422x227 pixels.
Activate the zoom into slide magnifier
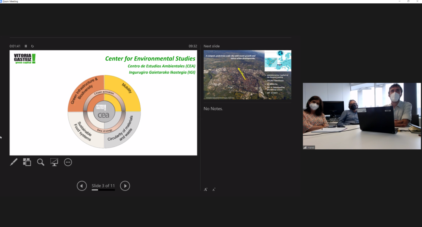(x=40, y=162)
